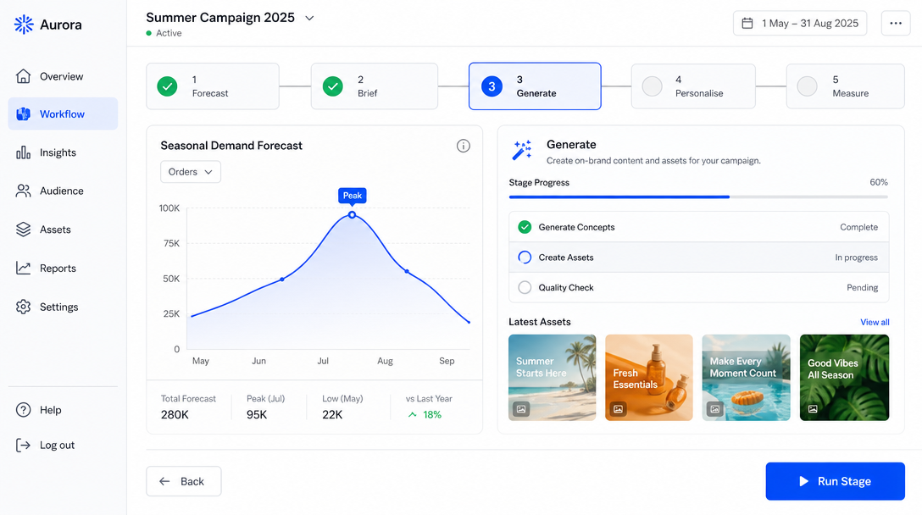Click the empty circle on Personalise step

(653, 86)
